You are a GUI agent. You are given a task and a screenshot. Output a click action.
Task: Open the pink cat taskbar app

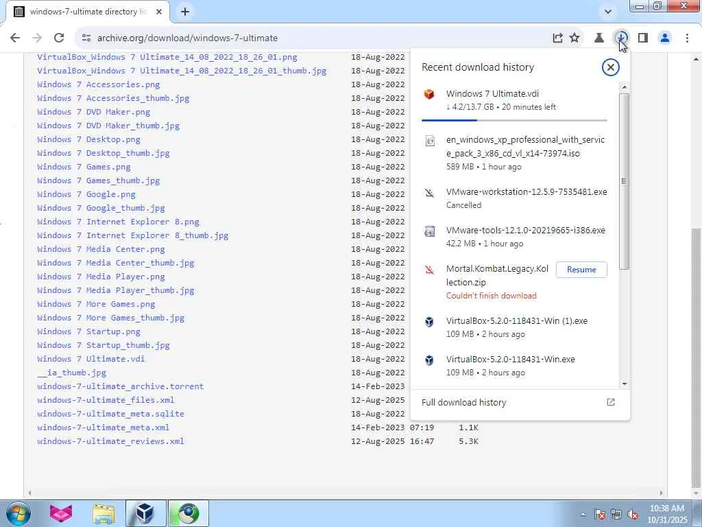(x=61, y=513)
